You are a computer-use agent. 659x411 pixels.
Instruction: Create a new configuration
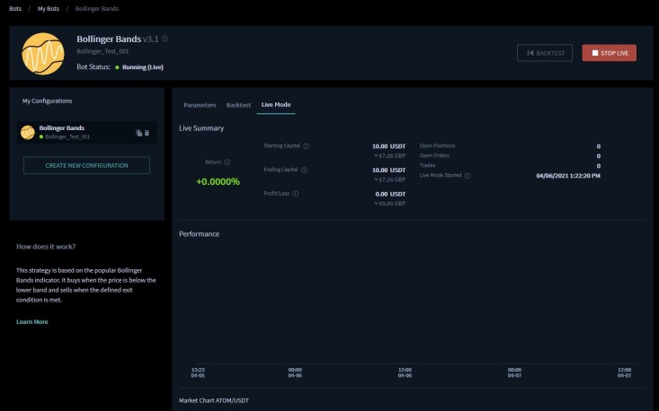click(86, 165)
